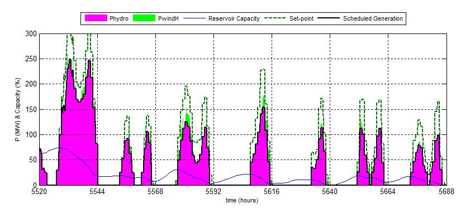Select the black Scheduled Generation legend line

328,18
